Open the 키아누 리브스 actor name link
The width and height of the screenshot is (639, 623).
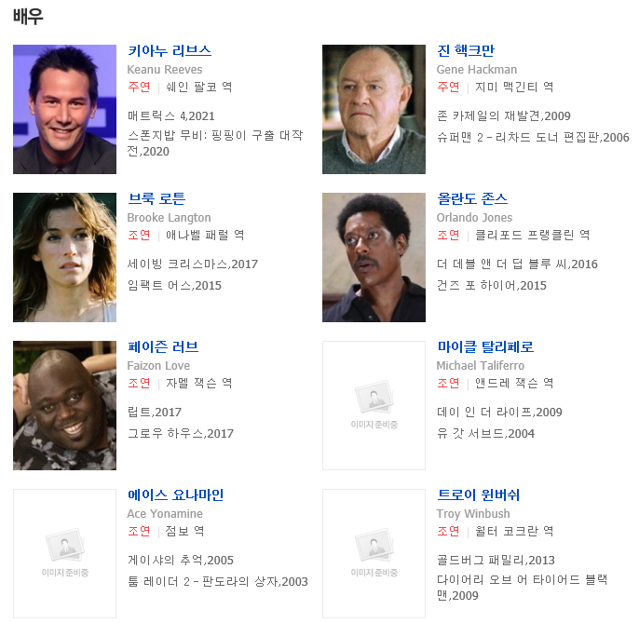point(170,51)
